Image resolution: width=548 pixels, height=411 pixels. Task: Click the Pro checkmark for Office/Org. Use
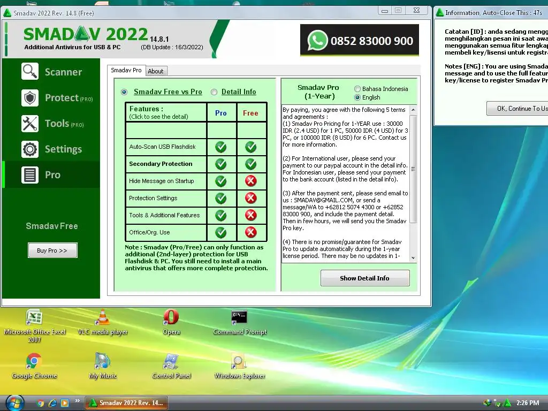(x=221, y=232)
